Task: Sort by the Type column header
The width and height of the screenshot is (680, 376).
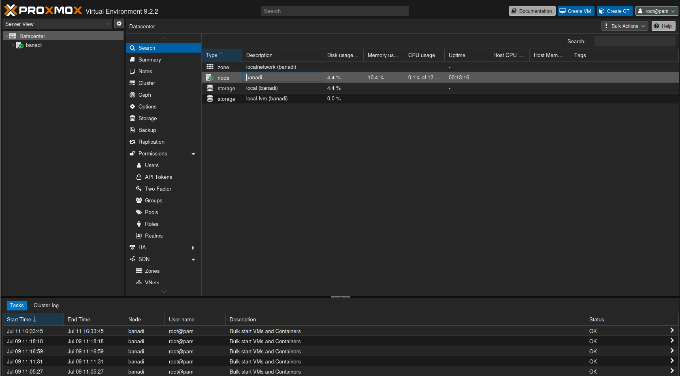Action: [x=222, y=55]
